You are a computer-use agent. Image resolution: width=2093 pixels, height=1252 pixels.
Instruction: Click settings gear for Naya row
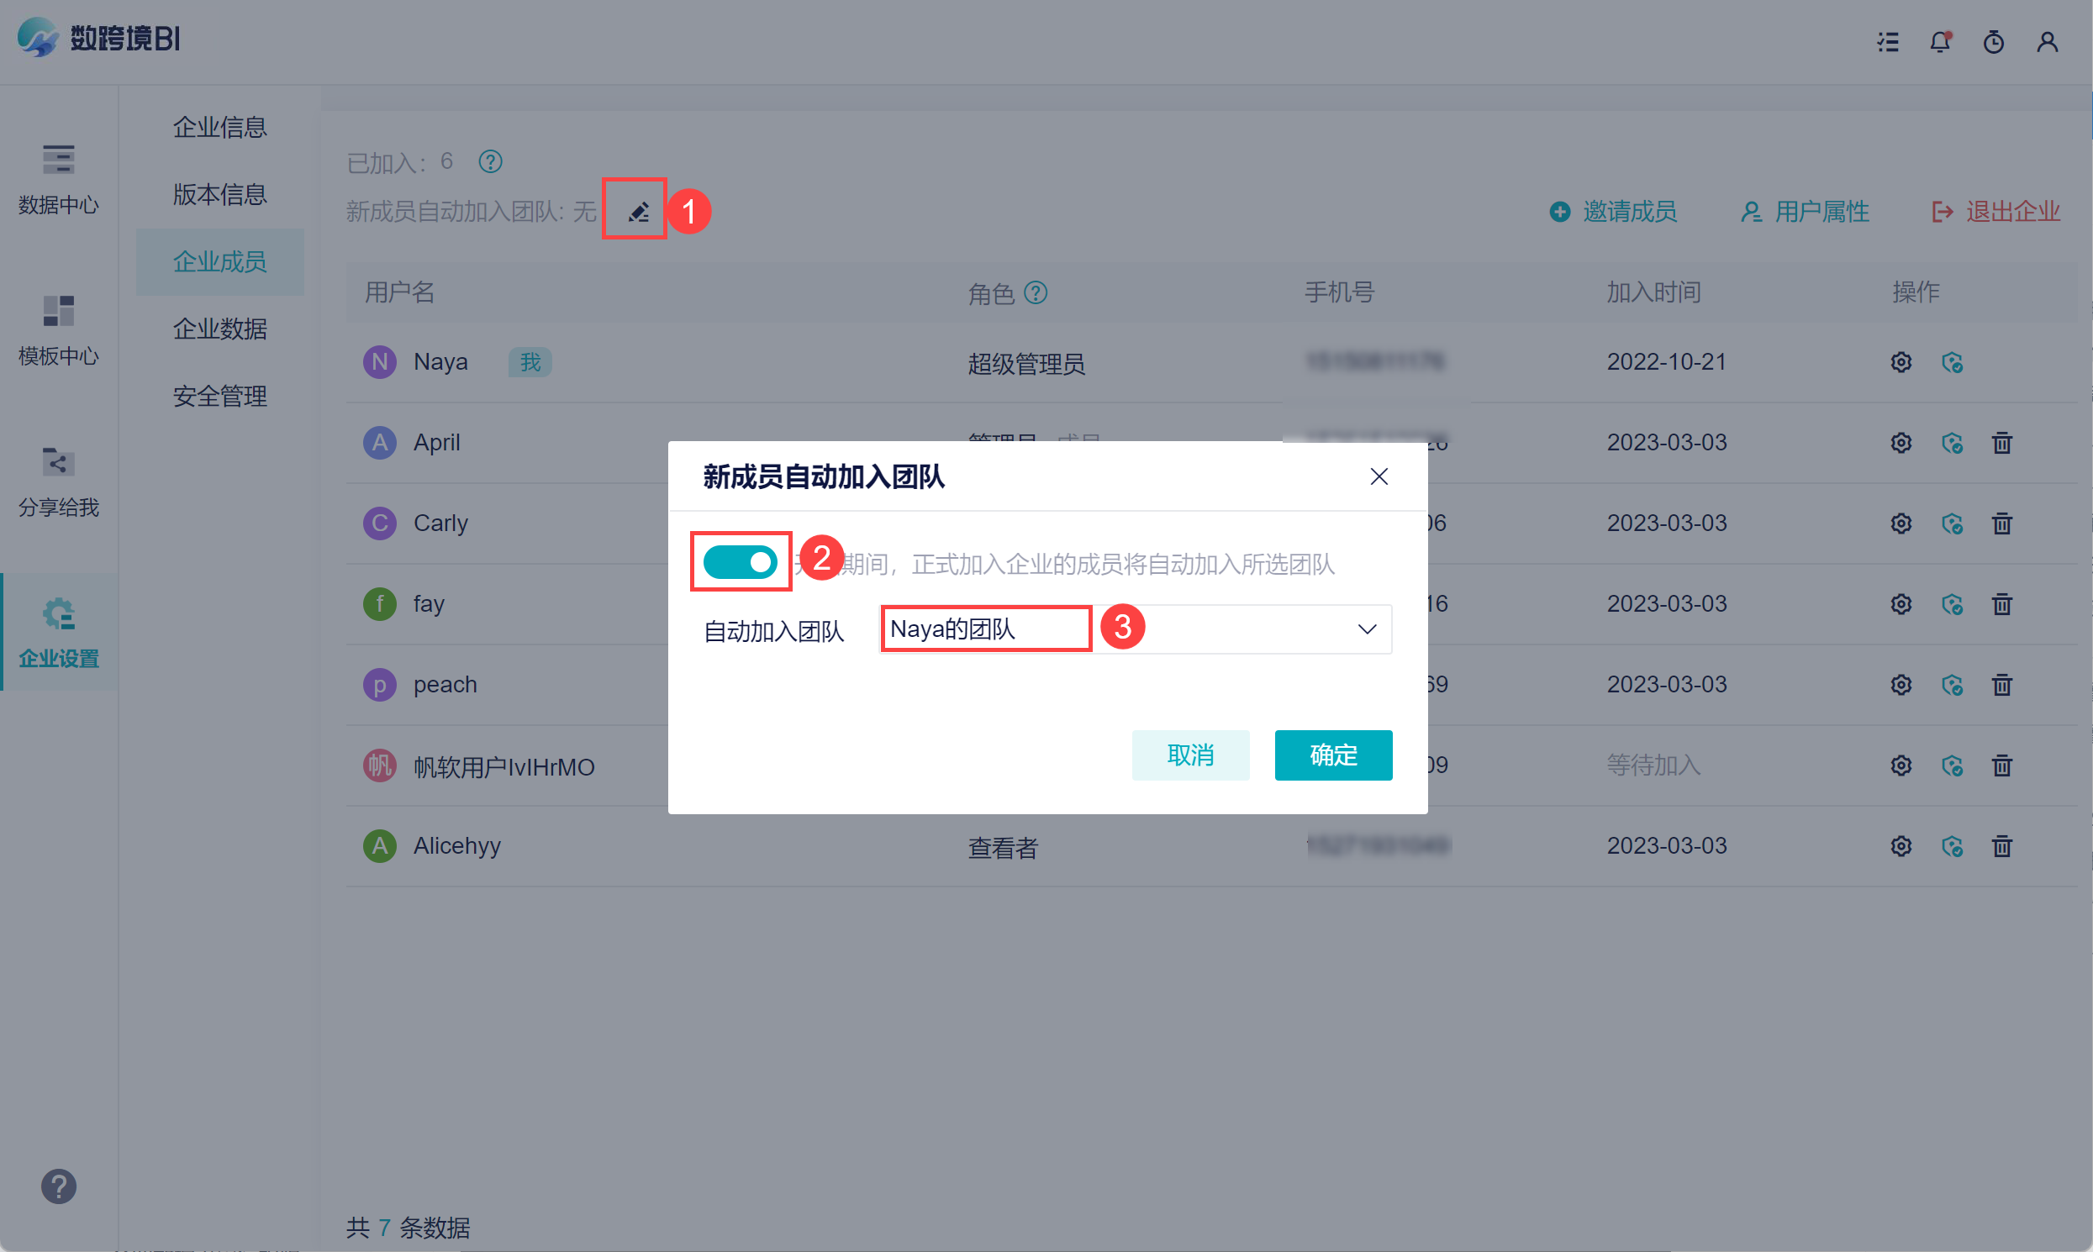[1901, 362]
